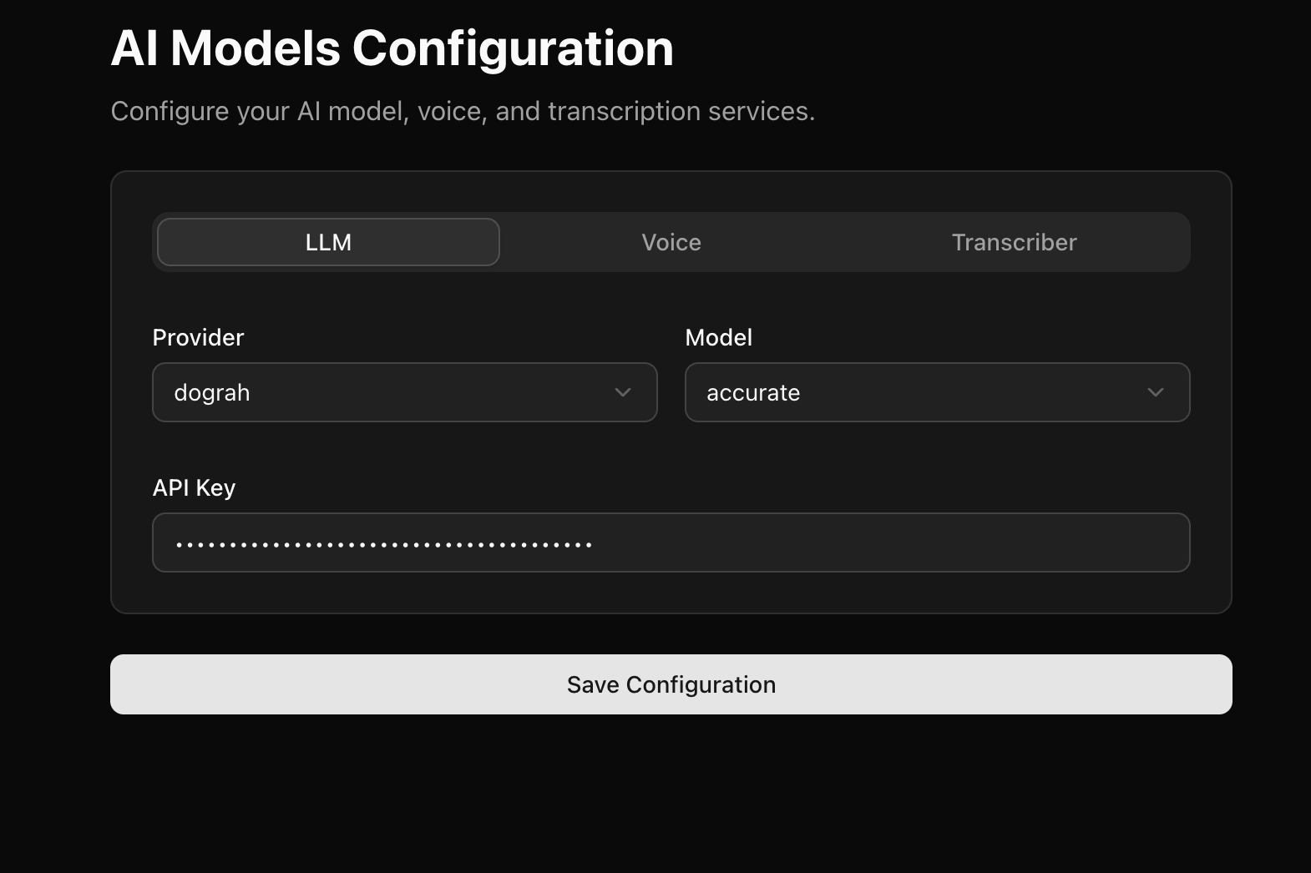Image resolution: width=1311 pixels, height=873 pixels.
Task: Switch to the Transcriber tab
Action: [1013, 242]
